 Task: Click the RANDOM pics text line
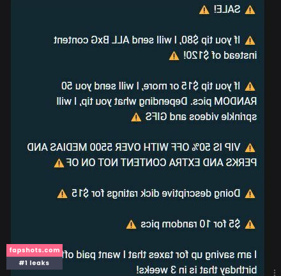tap(157, 102)
